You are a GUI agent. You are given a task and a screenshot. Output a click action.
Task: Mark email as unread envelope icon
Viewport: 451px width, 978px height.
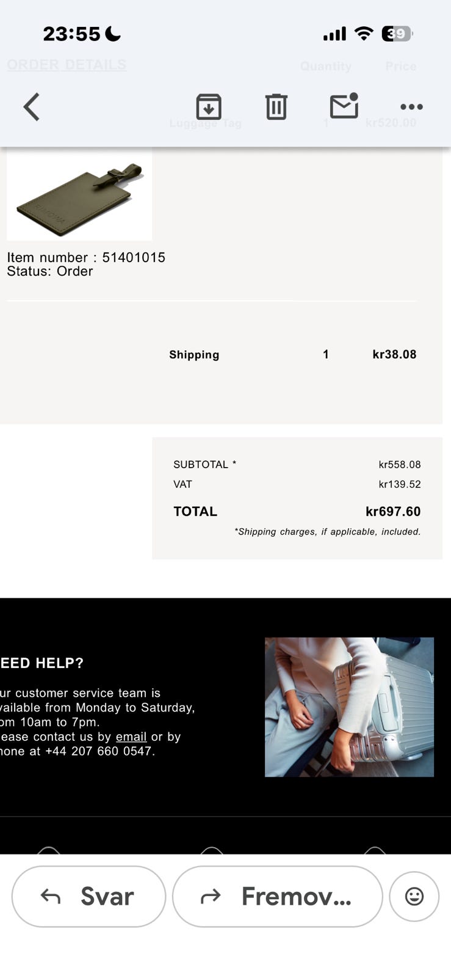(x=344, y=106)
